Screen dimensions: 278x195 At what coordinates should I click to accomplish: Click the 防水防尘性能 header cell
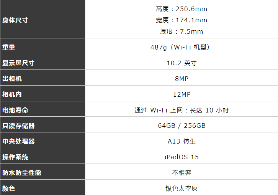coord(43,172)
